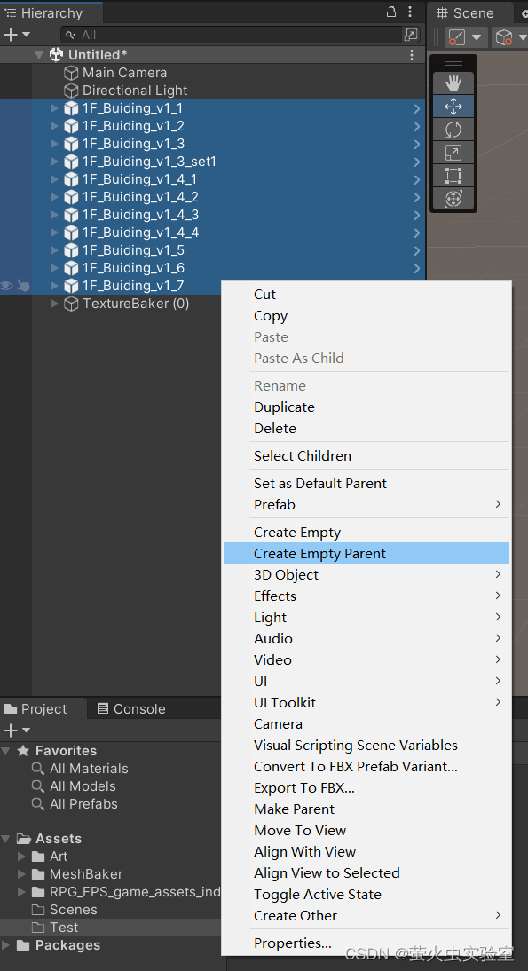The width and height of the screenshot is (528, 971).
Task: Click the Hierarchy panel lock icon
Action: click(391, 12)
